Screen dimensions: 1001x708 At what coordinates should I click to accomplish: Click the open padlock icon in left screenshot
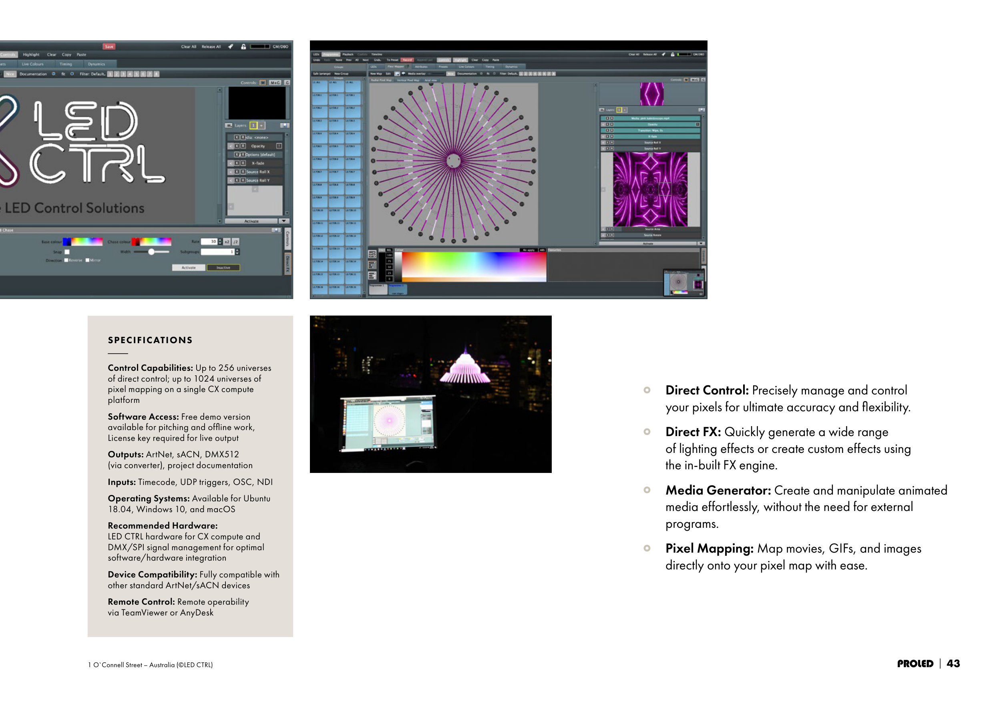point(243,46)
